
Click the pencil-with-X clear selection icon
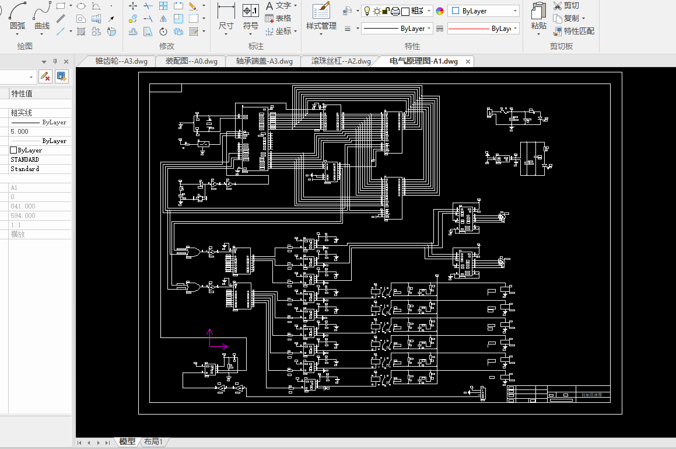click(x=45, y=77)
